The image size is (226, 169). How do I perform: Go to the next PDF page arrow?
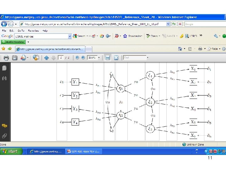(53, 58)
